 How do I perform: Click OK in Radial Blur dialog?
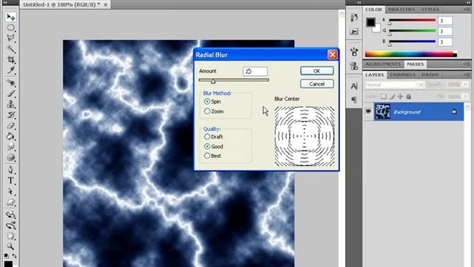317,71
